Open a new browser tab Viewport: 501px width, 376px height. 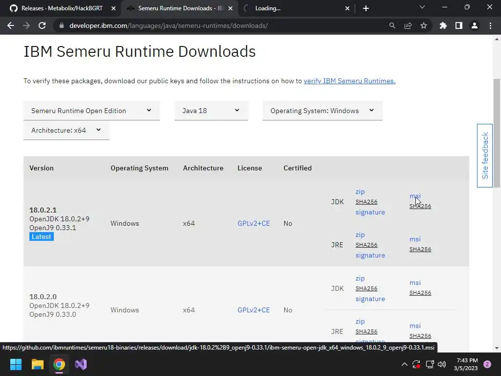click(366, 8)
